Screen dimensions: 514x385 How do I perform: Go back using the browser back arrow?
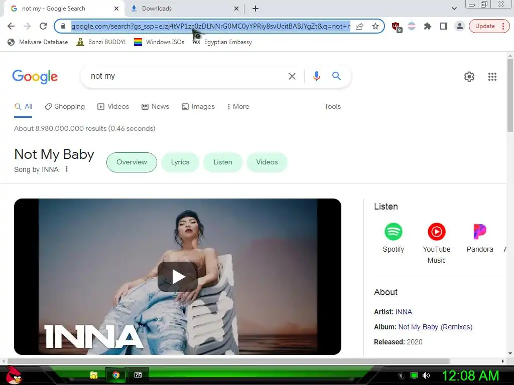pyautogui.click(x=11, y=26)
